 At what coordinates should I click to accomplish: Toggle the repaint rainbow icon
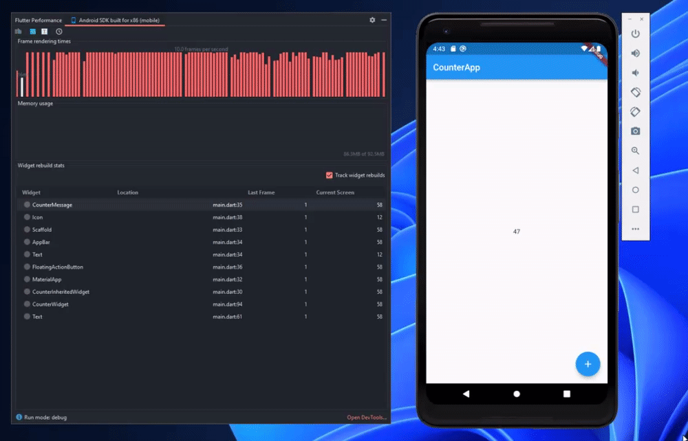point(32,32)
